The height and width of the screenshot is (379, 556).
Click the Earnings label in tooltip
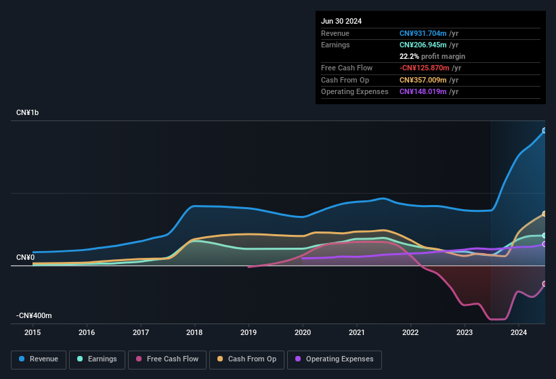coord(335,45)
